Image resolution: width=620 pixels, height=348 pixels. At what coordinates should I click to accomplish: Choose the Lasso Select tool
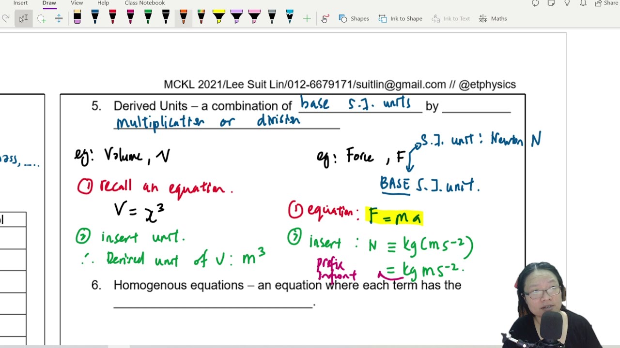click(x=41, y=18)
